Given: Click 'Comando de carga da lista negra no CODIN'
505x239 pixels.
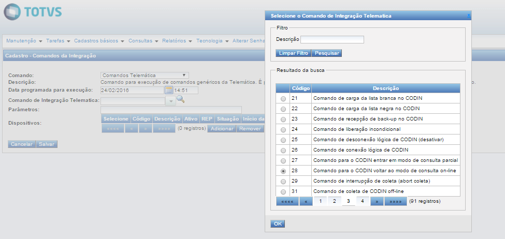Looking at the screenshot, I should pos(366,109).
